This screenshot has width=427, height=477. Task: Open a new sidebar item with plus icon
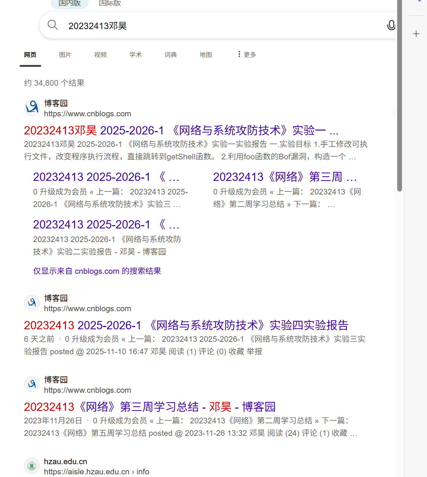(416, 34)
